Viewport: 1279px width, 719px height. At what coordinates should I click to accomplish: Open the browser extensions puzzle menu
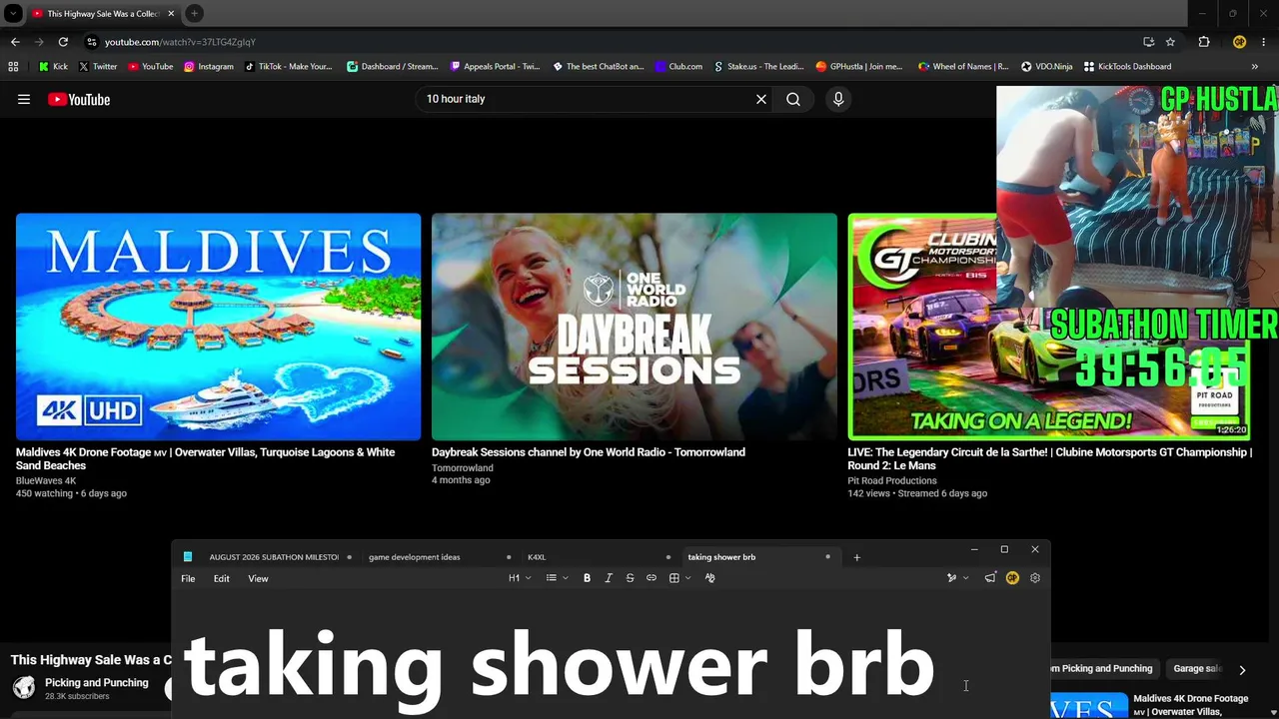[1204, 42]
